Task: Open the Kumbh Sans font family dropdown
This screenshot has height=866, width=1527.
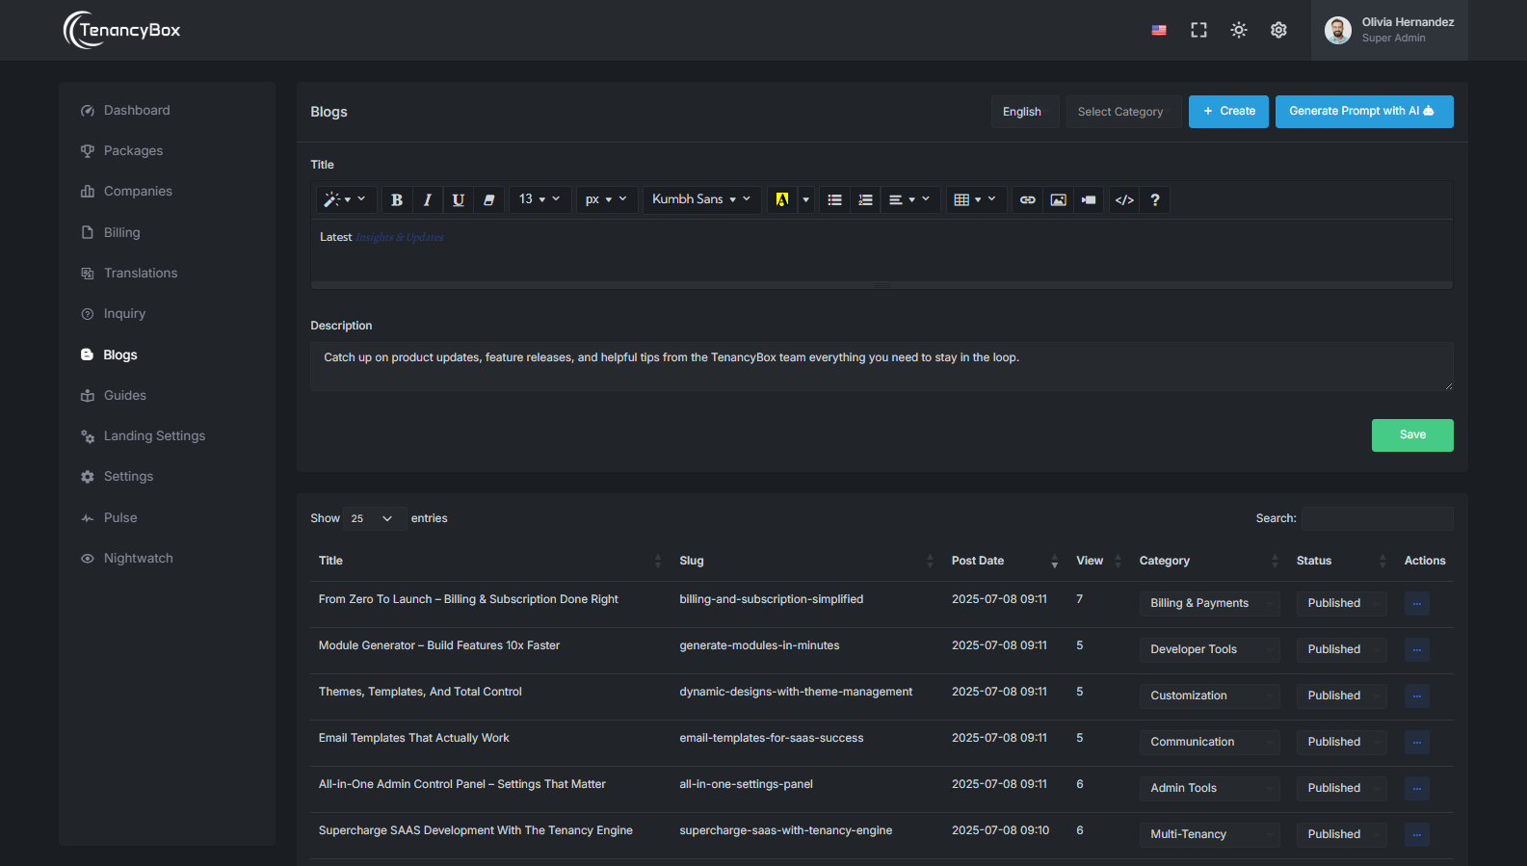Action: [x=701, y=199]
